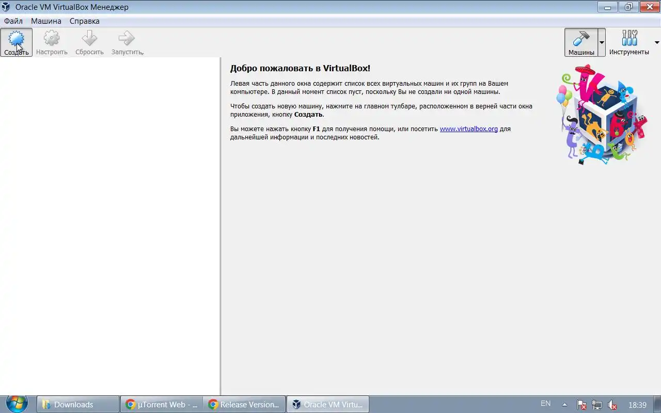Screen dimensions: 661x413
Task: Close the VirtualBox Manager window
Action: coord(650,7)
